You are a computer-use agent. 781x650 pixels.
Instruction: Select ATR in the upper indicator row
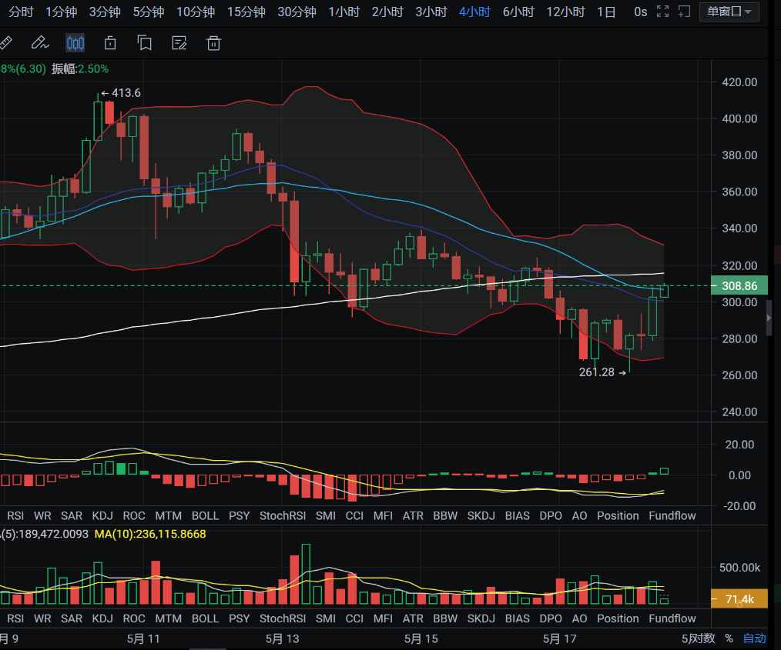[x=413, y=515]
